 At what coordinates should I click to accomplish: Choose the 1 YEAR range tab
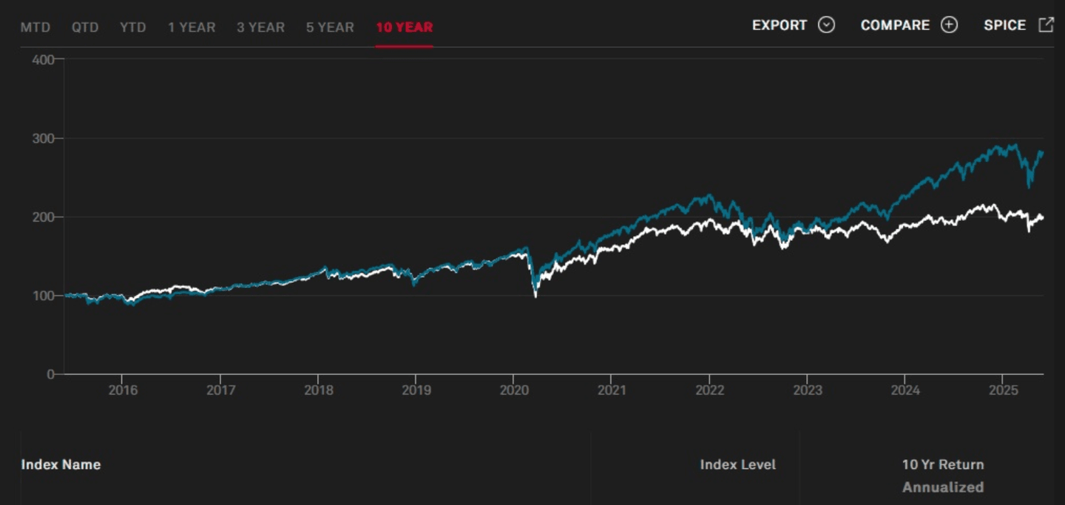(192, 27)
